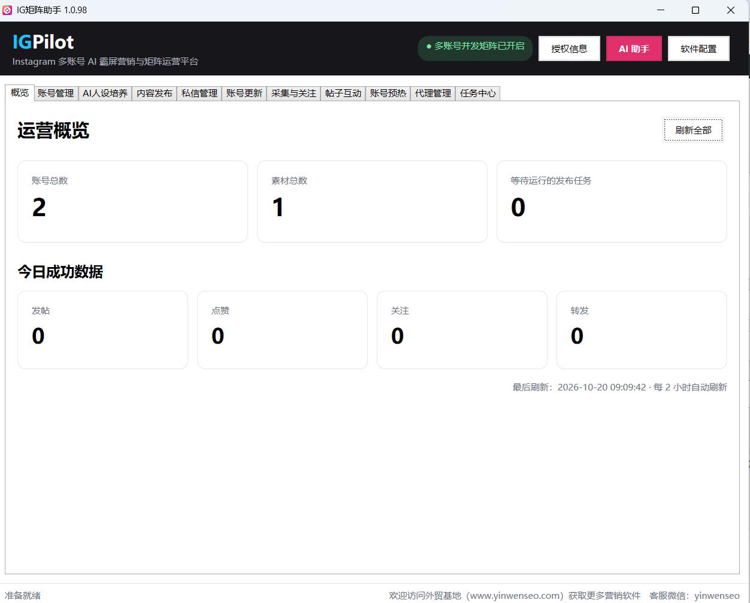Click the 等待运行的发布任务 card
The image size is (750, 603).
click(612, 201)
